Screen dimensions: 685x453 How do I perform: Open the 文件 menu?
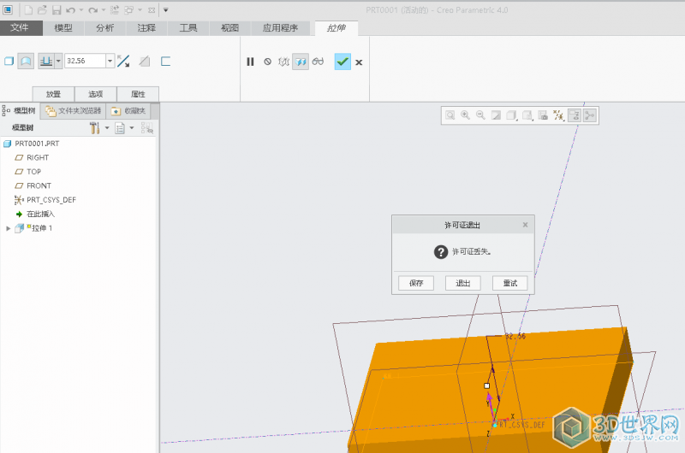click(x=20, y=28)
